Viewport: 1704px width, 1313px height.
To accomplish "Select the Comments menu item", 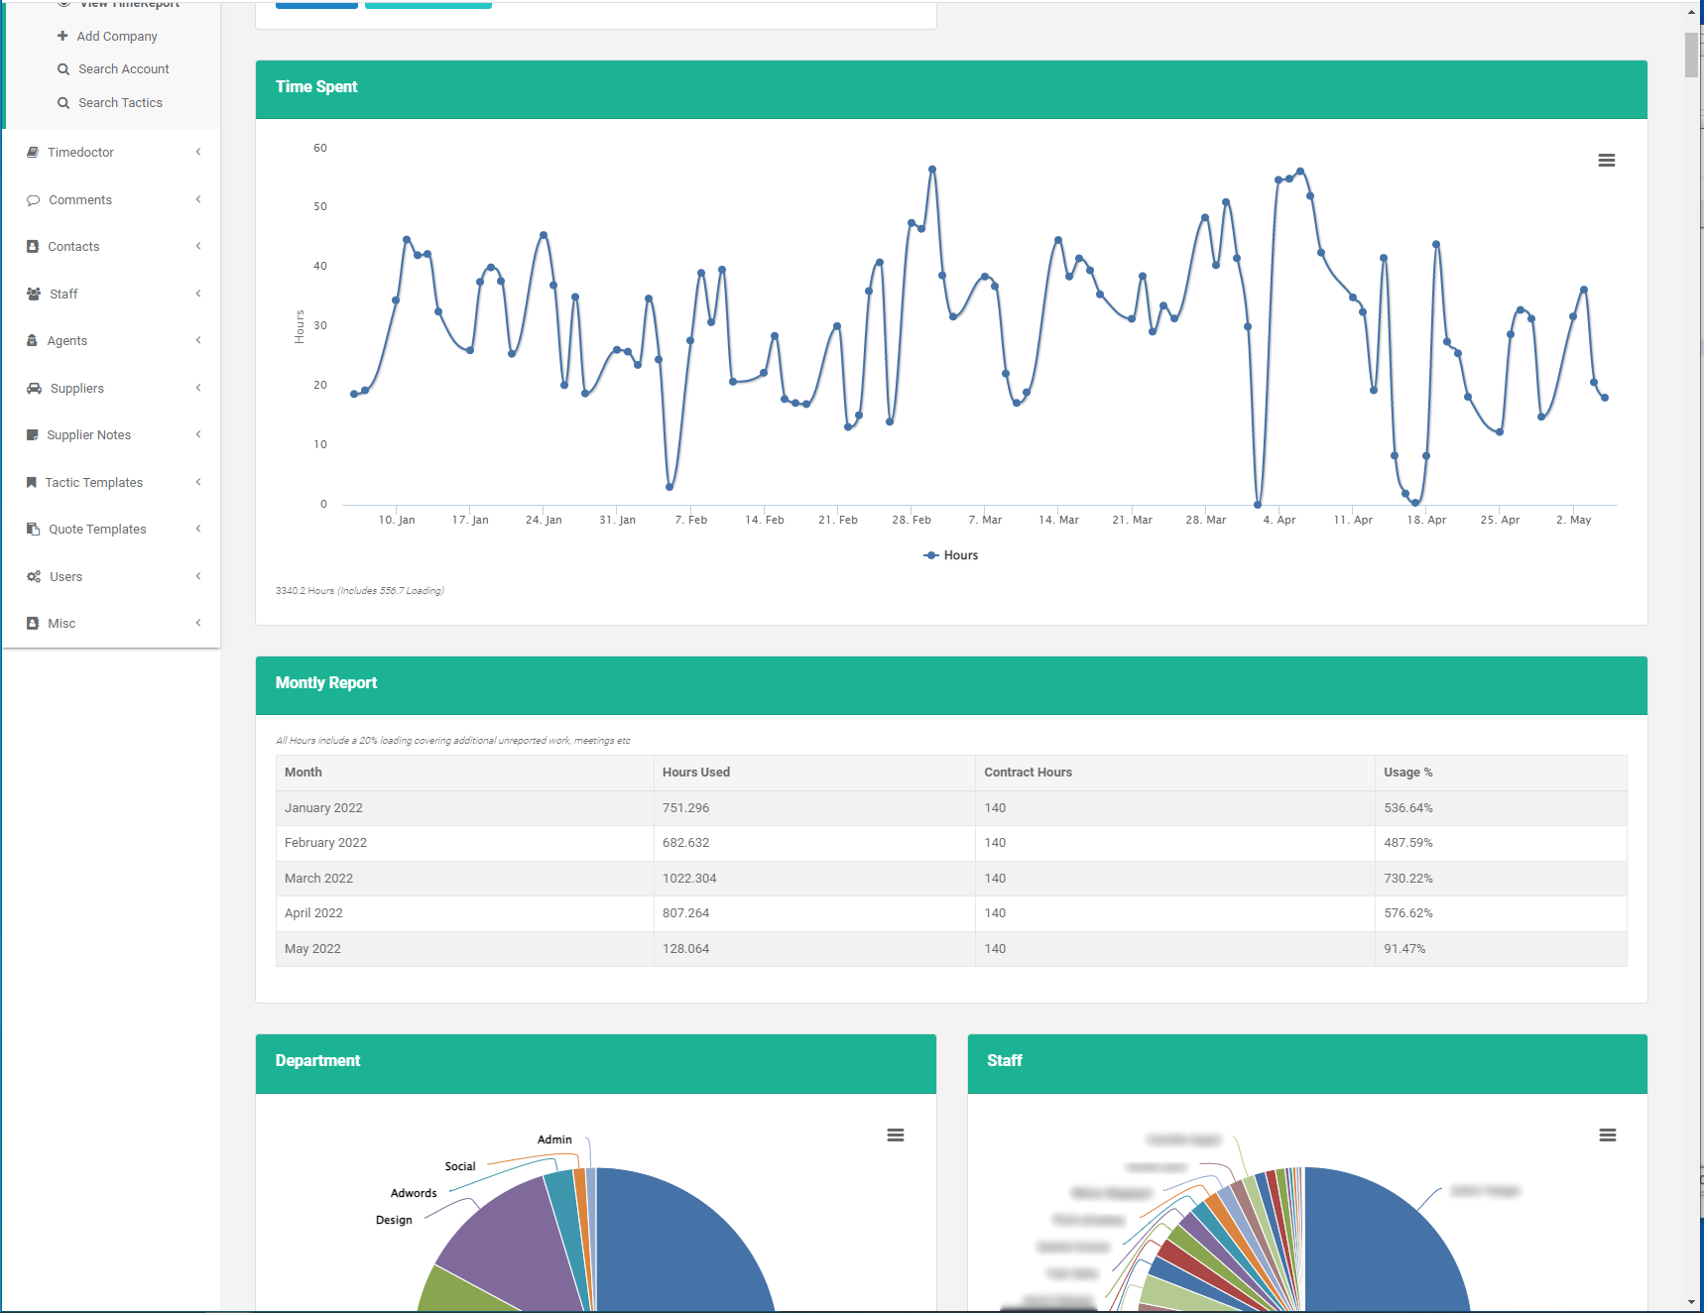I will coord(80,200).
